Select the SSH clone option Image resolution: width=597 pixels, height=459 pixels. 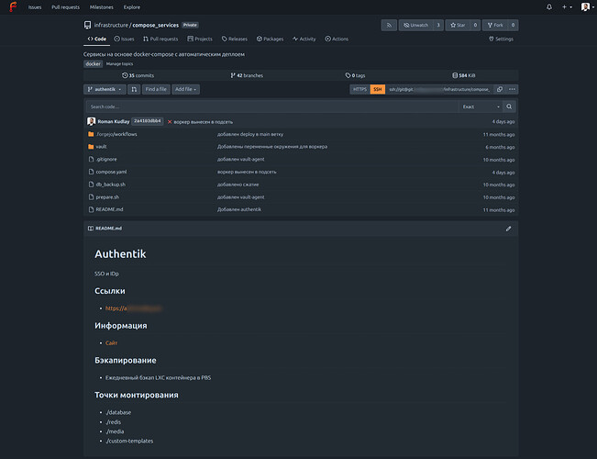[x=378, y=89]
